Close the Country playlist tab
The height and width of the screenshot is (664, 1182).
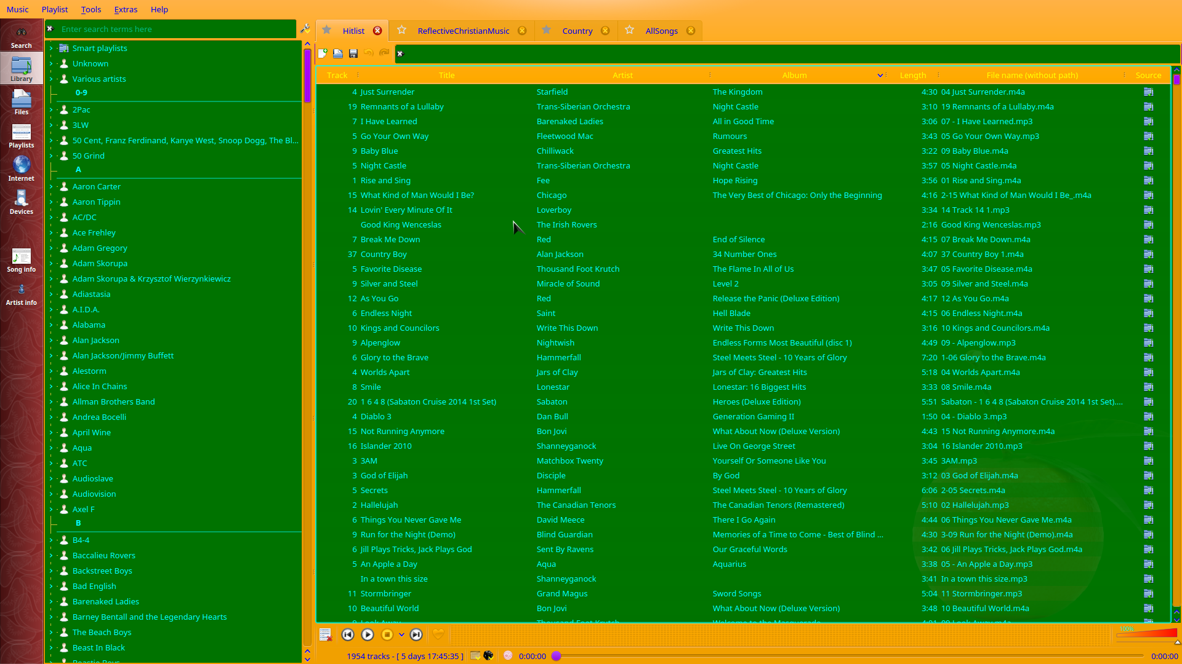pos(605,31)
